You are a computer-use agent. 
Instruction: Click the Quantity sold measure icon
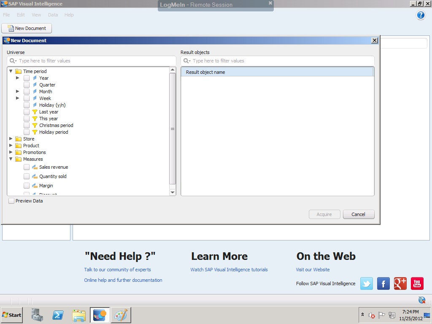35,176
